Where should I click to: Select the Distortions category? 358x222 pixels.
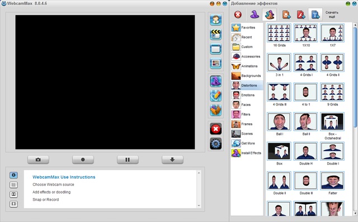pos(247,85)
